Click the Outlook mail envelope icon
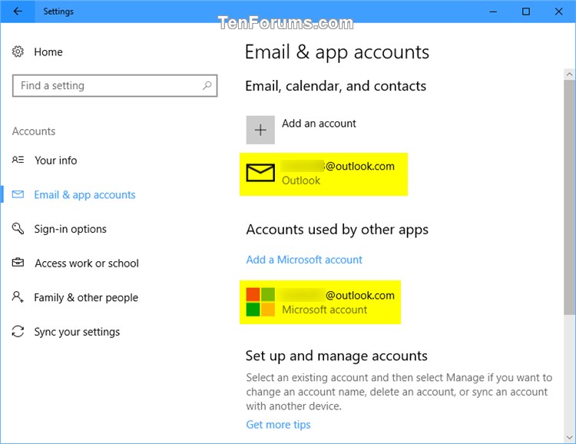This screenshot has width=576, height=444. click(x=260, y=173)
